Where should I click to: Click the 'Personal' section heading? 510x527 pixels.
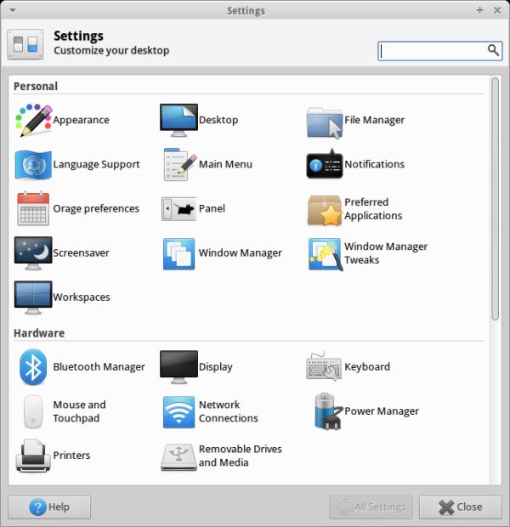coord(36,87)
